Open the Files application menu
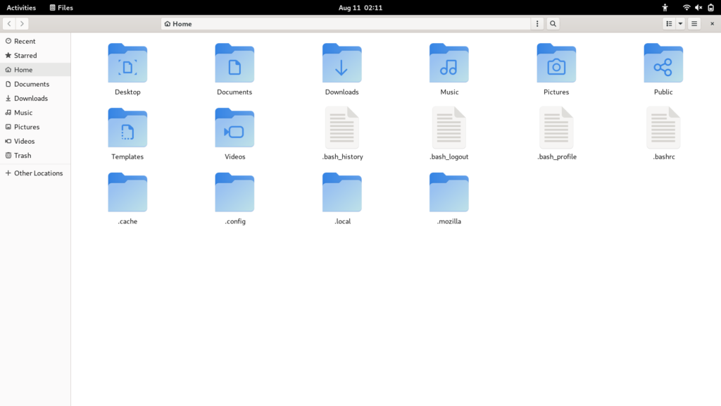The image size is (721, 406). point(61,7)
